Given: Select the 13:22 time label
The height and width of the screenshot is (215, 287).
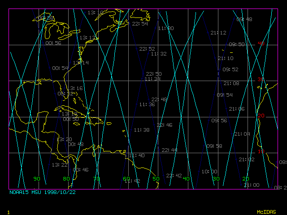Looking at the screenshot, I should pyautogui.click(x=60, y=165).
